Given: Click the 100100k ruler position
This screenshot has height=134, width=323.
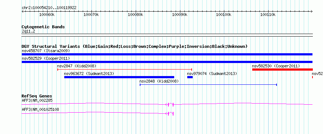Looking at the screenshot, I should pos(224,15).
